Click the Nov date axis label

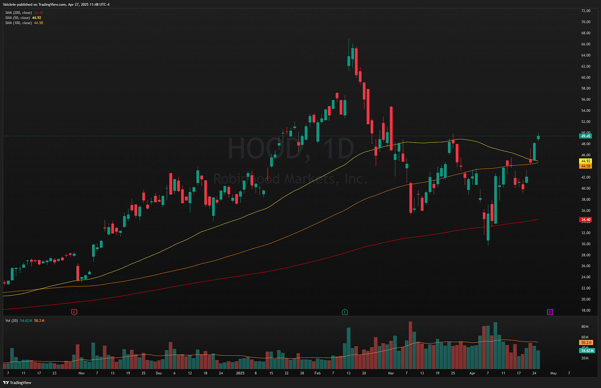tap(81, 373)
